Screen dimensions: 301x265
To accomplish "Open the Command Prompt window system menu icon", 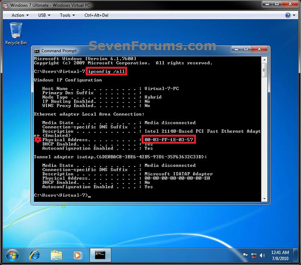I will tap(37, 51).
